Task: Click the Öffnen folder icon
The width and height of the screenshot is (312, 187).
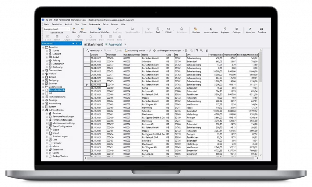Action: point(83,29)
